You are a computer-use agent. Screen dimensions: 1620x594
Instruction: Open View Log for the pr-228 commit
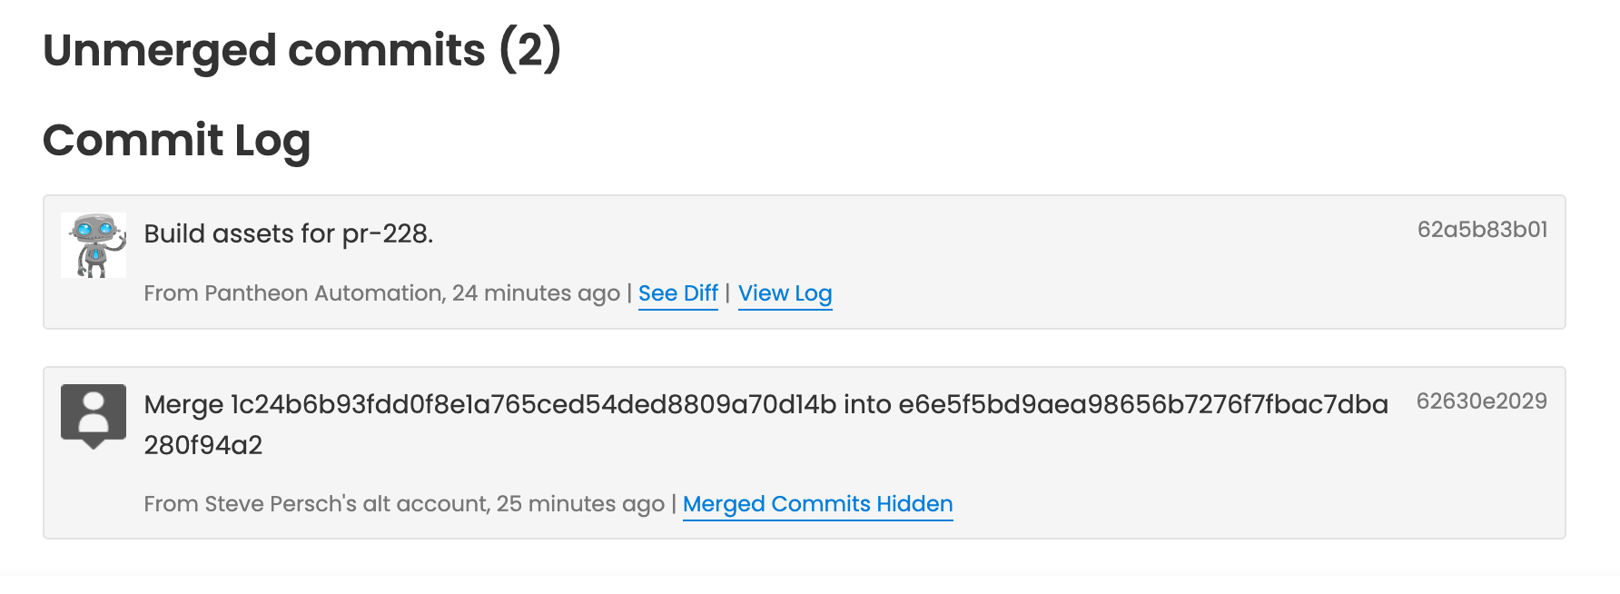[785, 292]
